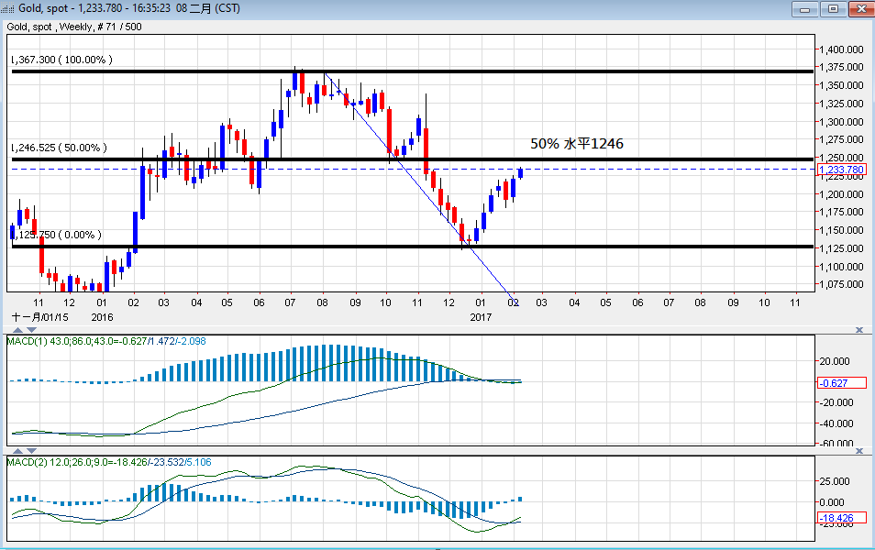Close the MACD(2) indicator panel

[859, 451]
